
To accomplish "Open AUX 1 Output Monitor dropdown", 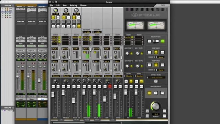I will [129, 76].
